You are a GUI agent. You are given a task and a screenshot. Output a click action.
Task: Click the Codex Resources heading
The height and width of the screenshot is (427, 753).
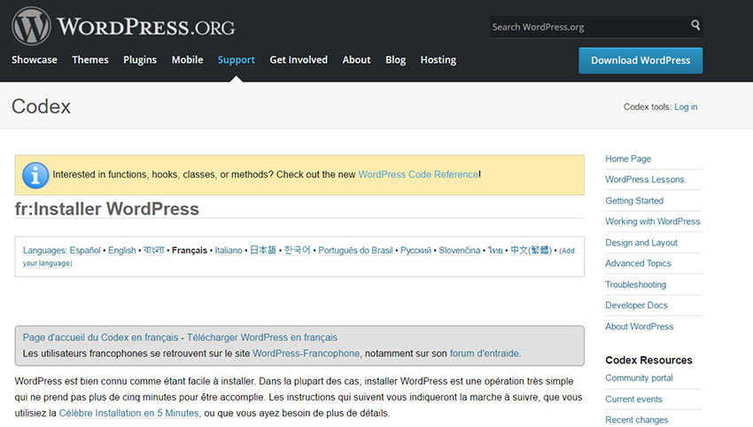tap(648, 361)
